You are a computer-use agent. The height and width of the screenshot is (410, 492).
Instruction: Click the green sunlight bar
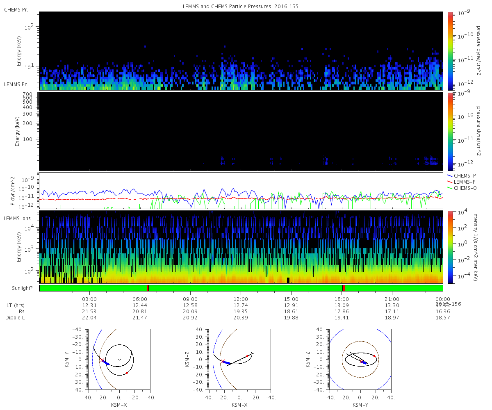click(x=246, y=288)
